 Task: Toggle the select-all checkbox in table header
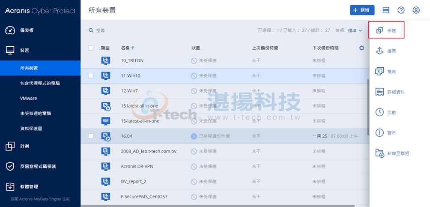click(91, 48)
